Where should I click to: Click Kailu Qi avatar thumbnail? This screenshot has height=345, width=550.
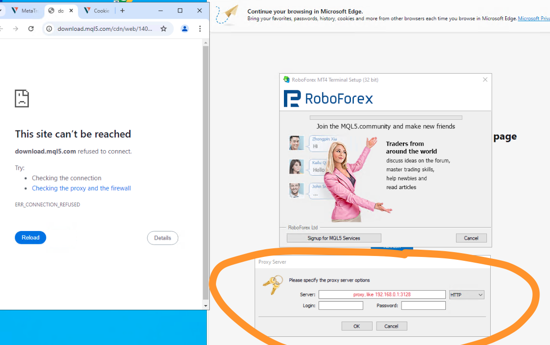pos(296,166)
